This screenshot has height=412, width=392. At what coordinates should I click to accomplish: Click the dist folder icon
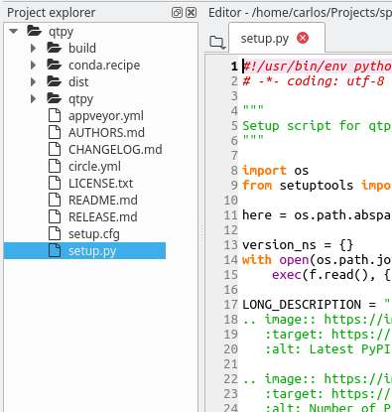coord(55,81)
